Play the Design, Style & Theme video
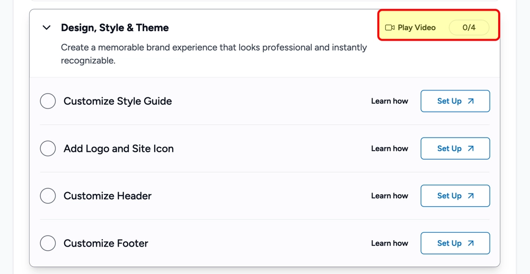Screen dimensions: 530x274 coord(417,28)
